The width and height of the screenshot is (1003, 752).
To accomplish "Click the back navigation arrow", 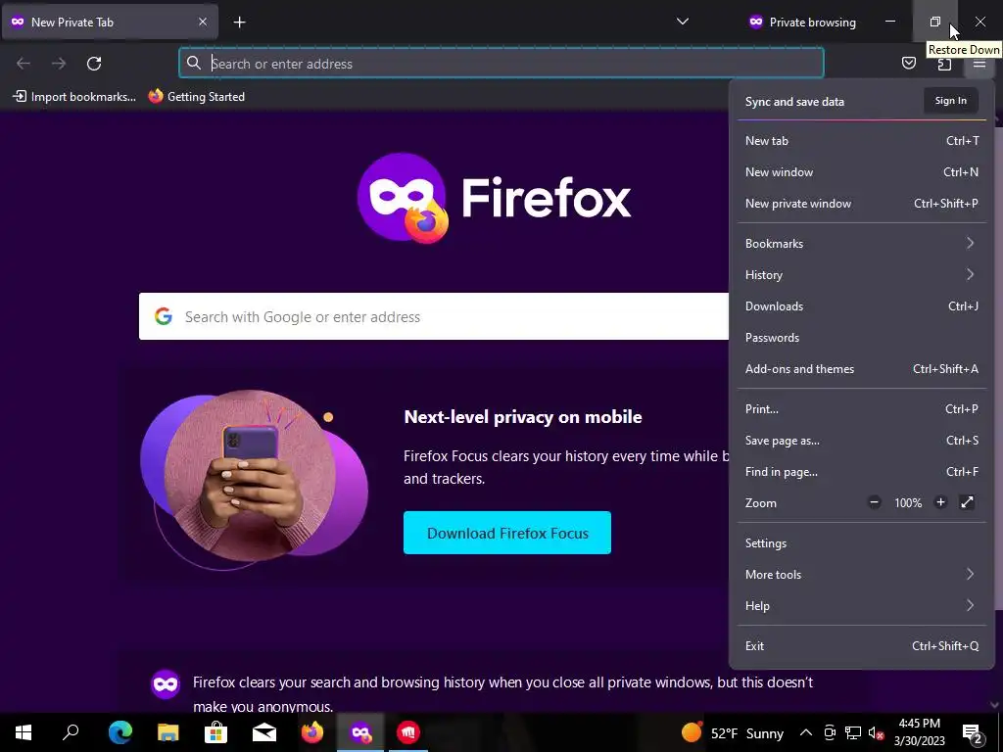I will (24, 64).
